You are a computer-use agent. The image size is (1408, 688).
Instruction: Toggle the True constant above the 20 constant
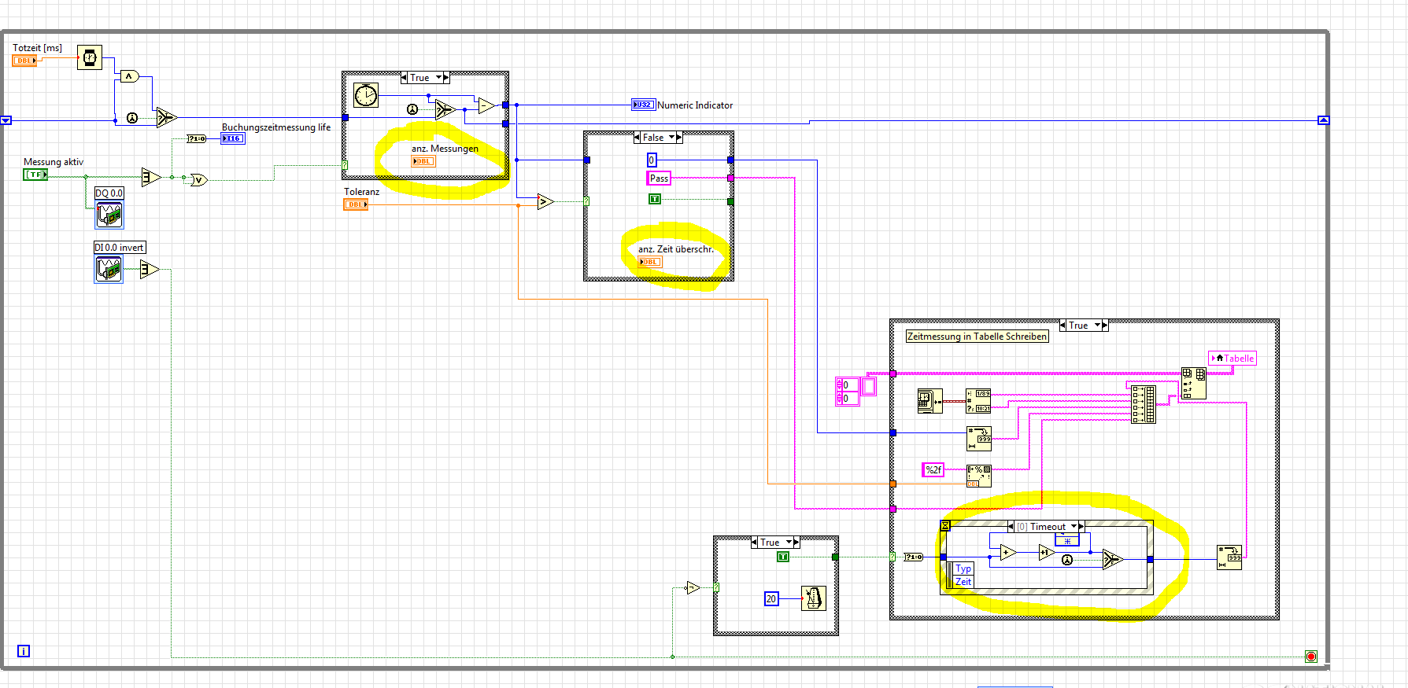tap(783, 557)
